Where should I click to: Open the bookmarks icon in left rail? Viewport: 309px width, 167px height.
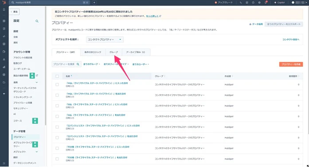tap(4, 9)
